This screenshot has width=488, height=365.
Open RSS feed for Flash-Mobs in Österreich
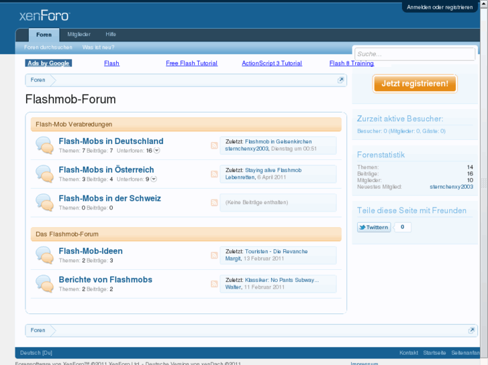tap(214, 174)
